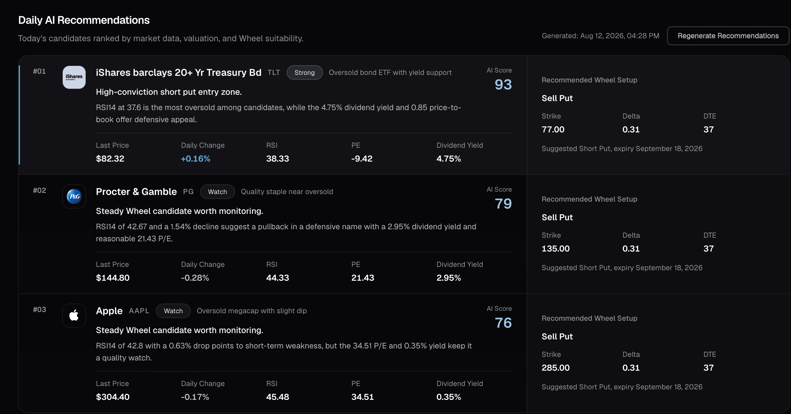The image size is (791, 414).
Task: Click 'High-conviction short put entry zone.' text
Action: (x=169, y=92)
